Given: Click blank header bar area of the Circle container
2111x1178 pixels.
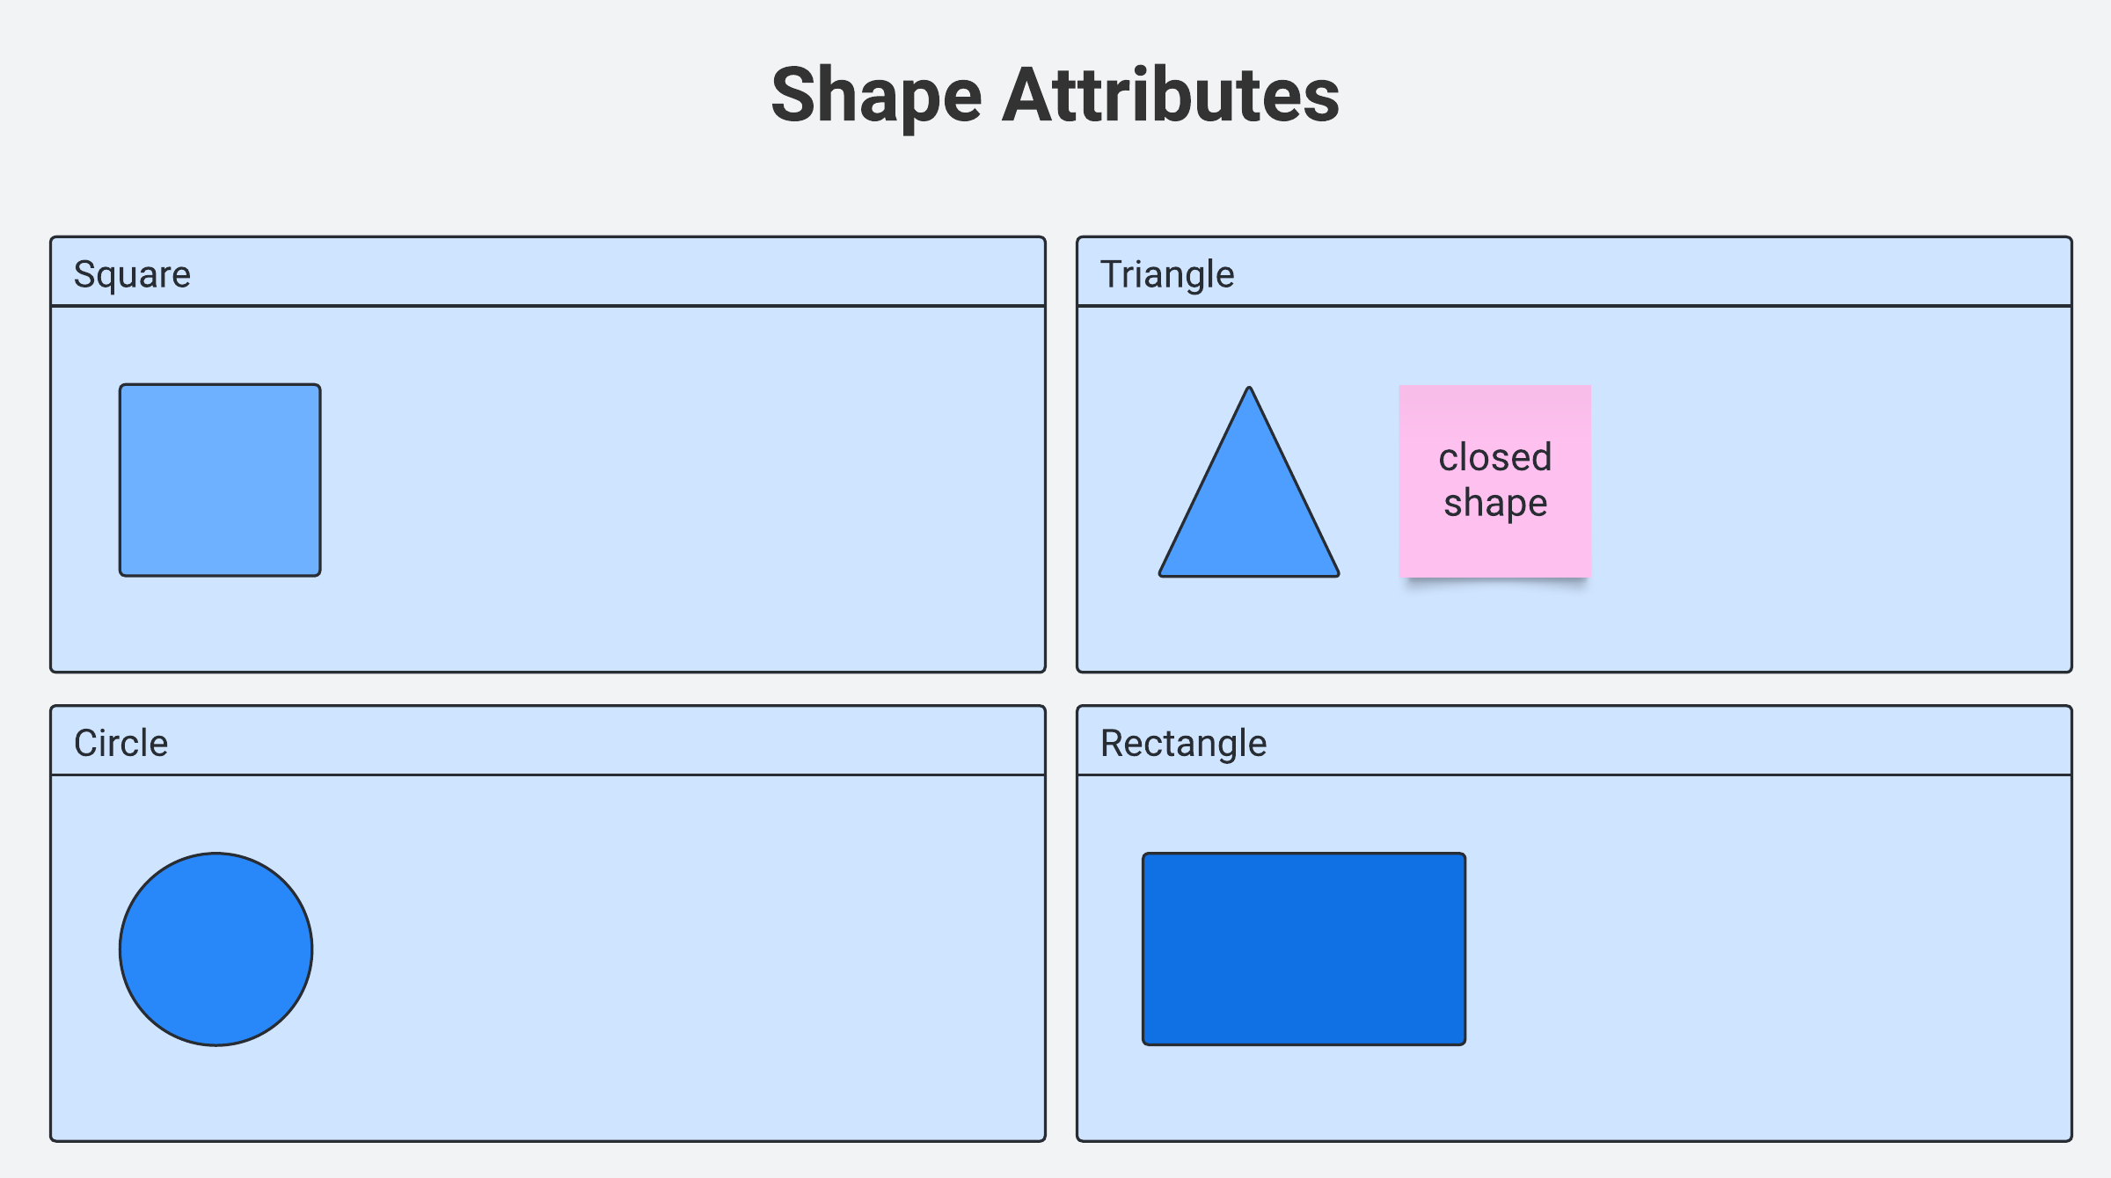Looking at the screenshot, I should (616, 741).
